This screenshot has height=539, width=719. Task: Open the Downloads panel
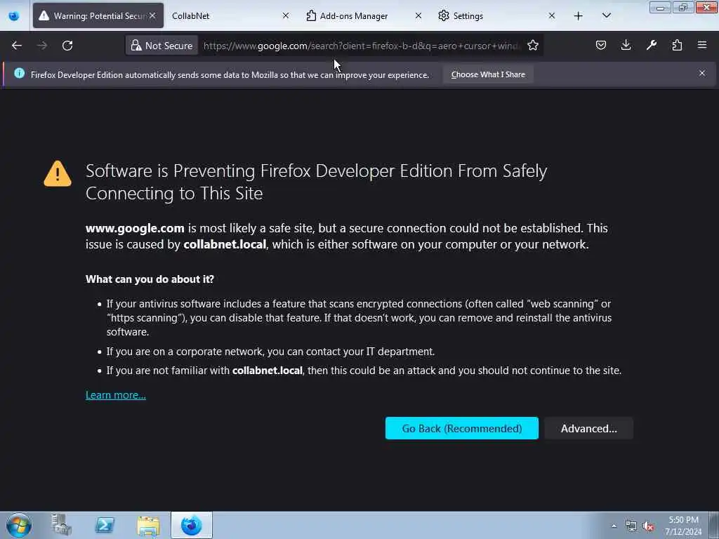(x=626, y=46)
